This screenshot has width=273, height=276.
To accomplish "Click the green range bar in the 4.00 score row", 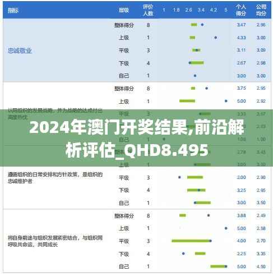I will [191, 241].
